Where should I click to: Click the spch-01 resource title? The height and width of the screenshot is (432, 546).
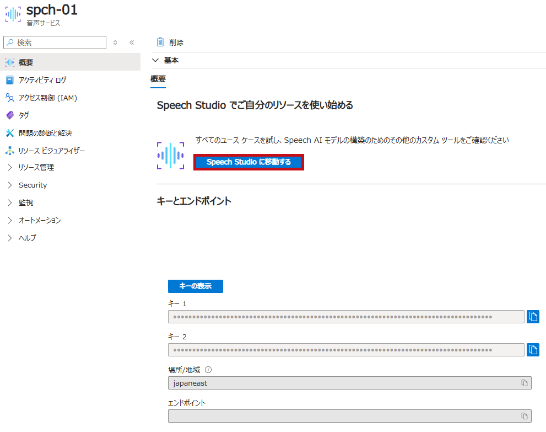(52, 10)
